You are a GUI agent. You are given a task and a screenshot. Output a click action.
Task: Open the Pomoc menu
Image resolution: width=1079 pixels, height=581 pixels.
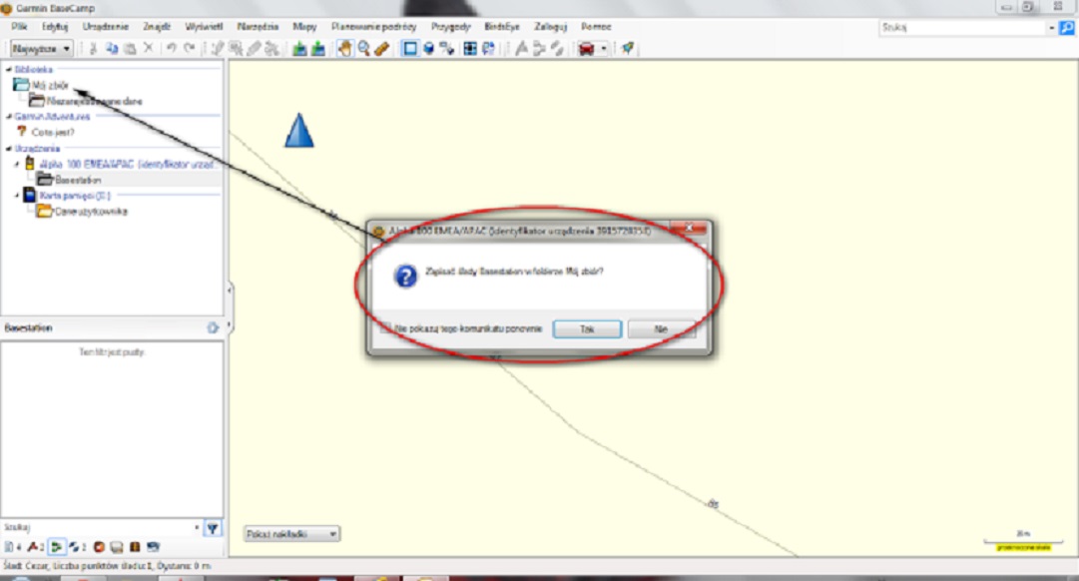(596, 26)
